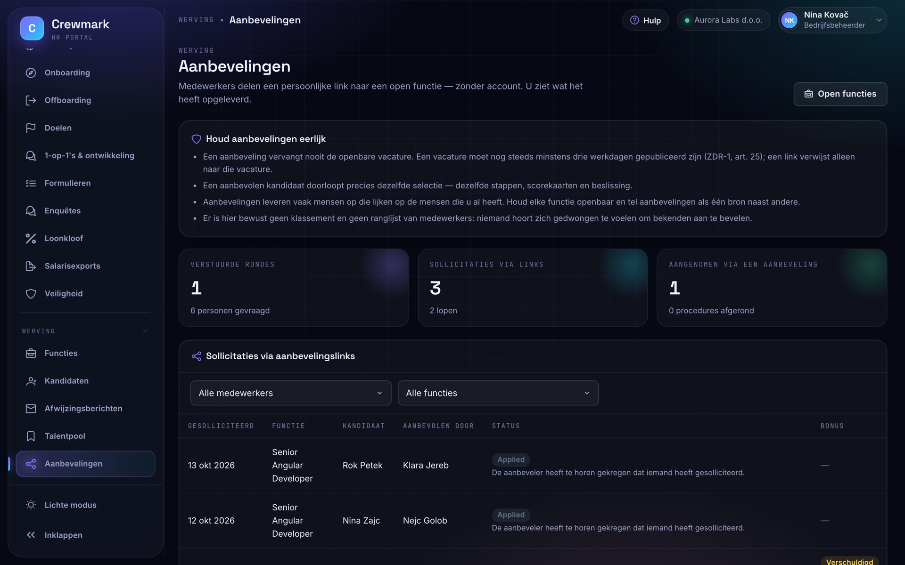905x565 pixels.
Task: Open the Salarisexports menu item
Action: click(85, 266)
